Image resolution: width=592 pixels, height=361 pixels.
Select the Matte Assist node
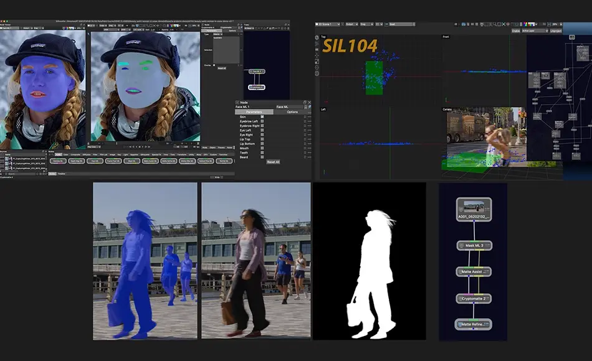pyautogui.click(x=474, y=271)
